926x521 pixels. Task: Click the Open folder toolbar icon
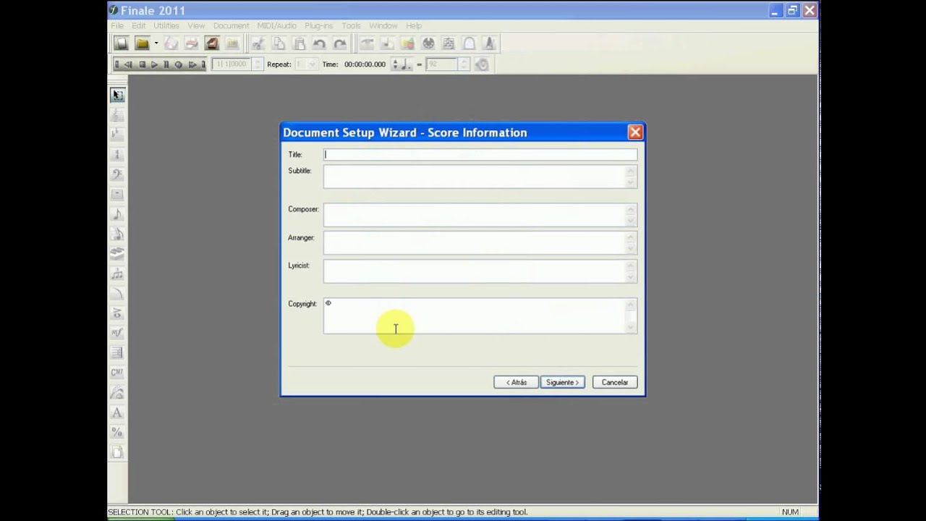[x=142, y=43]
